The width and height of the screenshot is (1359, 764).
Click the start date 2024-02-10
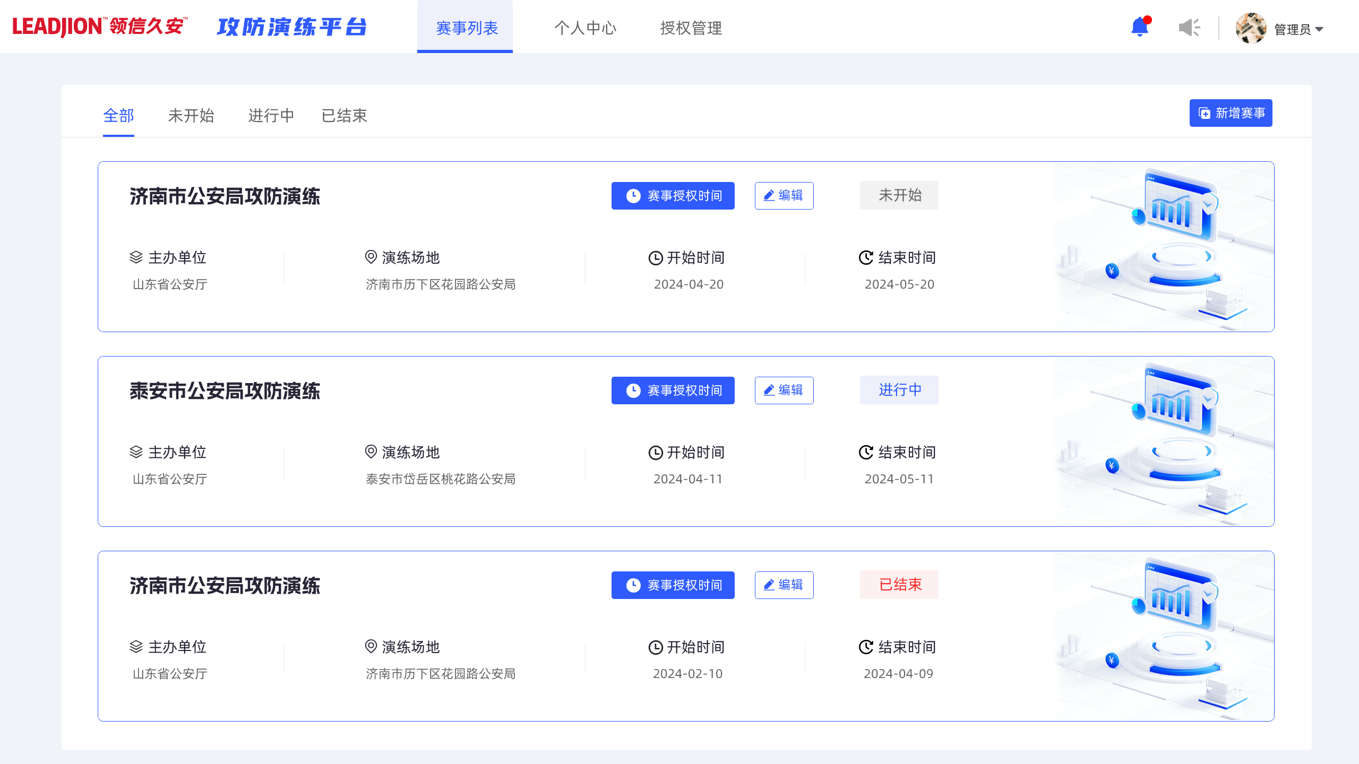(687, 674)
